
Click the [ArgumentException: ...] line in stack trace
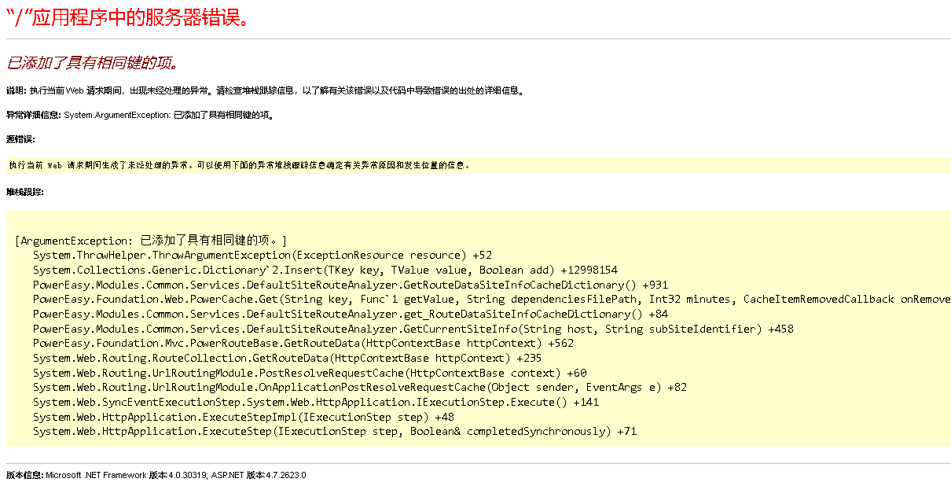(x=151, y=241)
